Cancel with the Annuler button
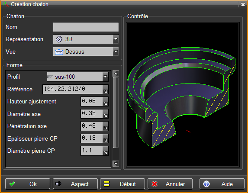This screenshot has width=248, height=193. [170, 184]
